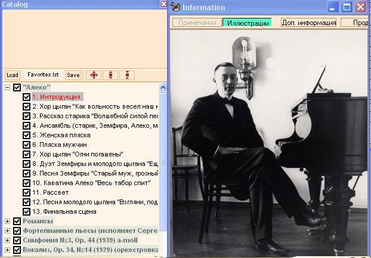Open the Примечания tab
The width and height of the screenshot is (371, 258).
(x=197, y=23)
